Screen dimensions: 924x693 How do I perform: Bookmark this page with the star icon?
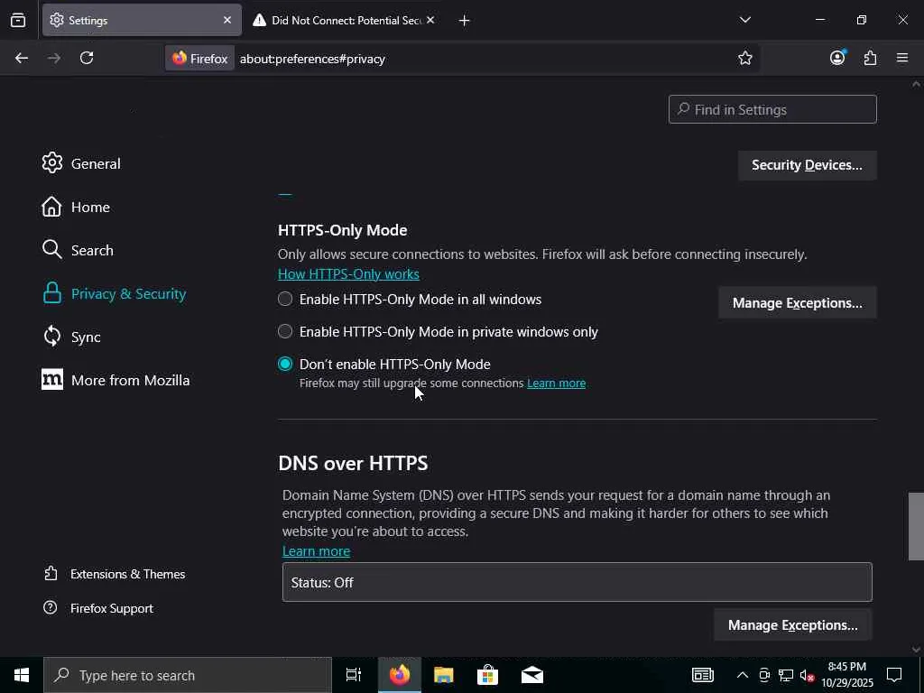pyautogui.click(x=745, y=58)
